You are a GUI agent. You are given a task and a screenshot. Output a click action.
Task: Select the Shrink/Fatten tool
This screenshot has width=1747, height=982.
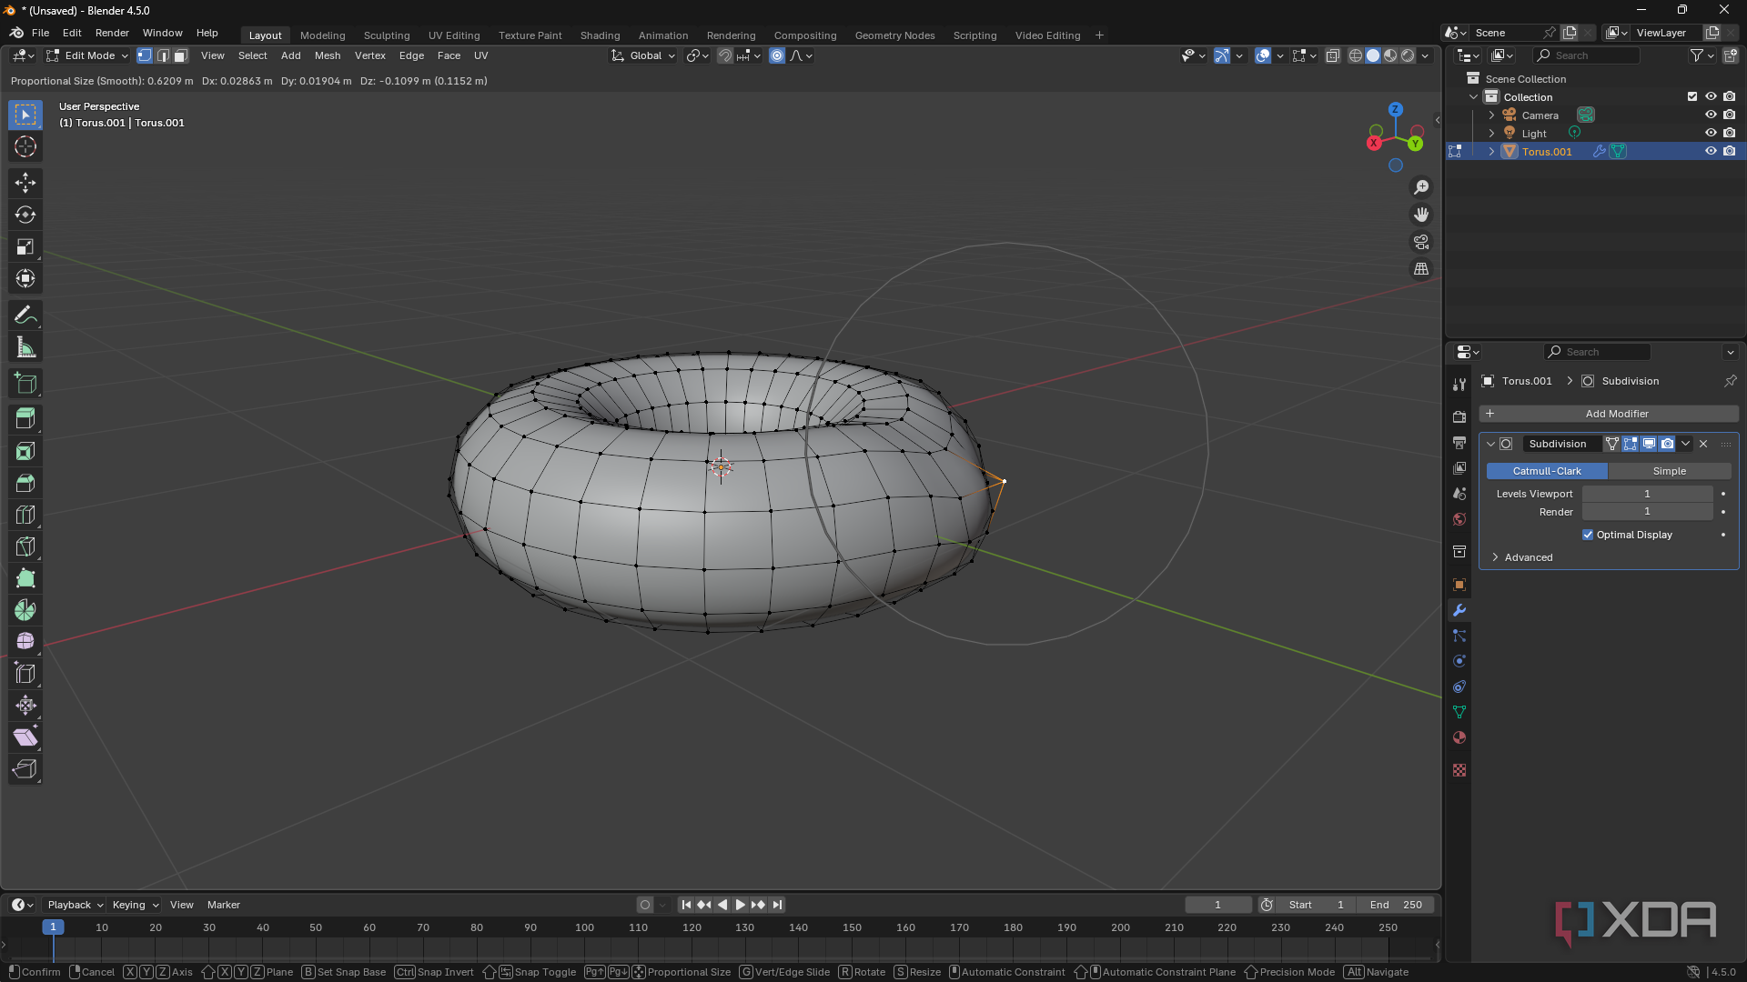coord(25,706)
